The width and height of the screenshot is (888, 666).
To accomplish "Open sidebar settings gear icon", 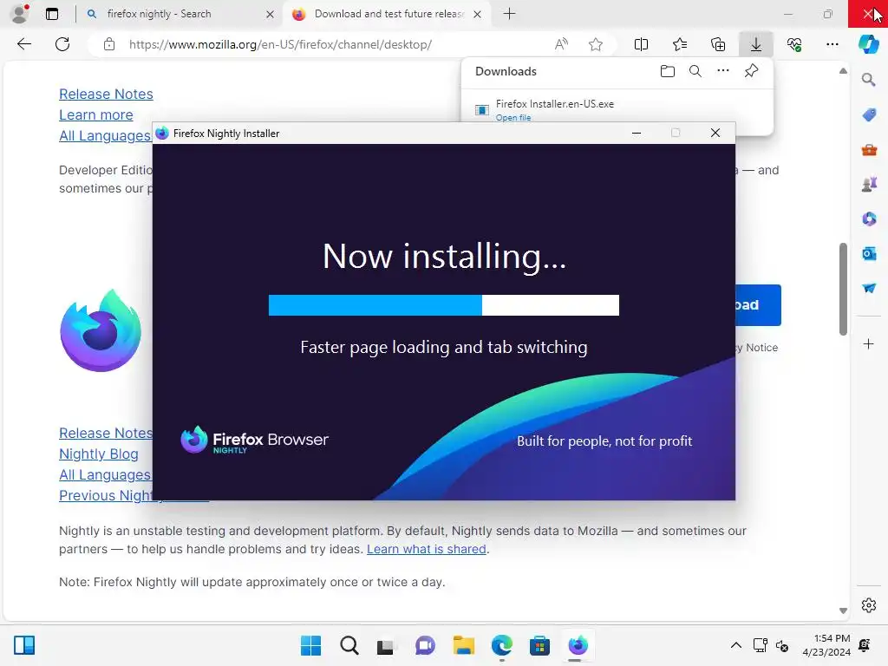I will point(869,605).
